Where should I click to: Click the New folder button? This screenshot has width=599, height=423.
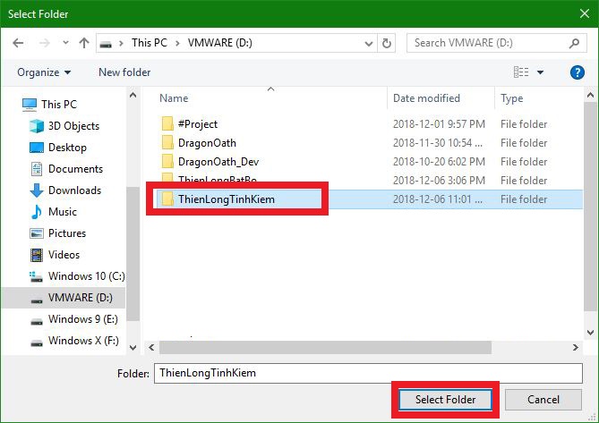[x=124, y=72]
